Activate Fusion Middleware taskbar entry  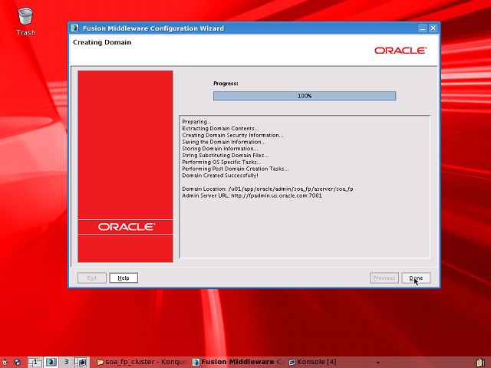pyautogui.click(x=239, y=362)
